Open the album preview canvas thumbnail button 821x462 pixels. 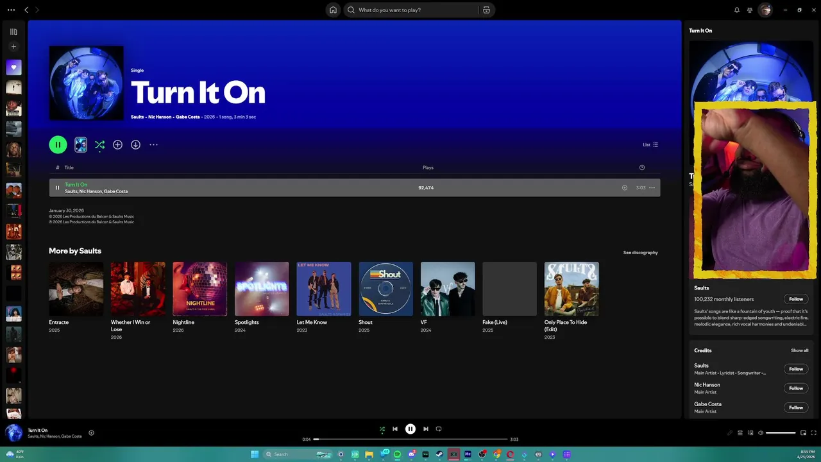click(81, 145)
